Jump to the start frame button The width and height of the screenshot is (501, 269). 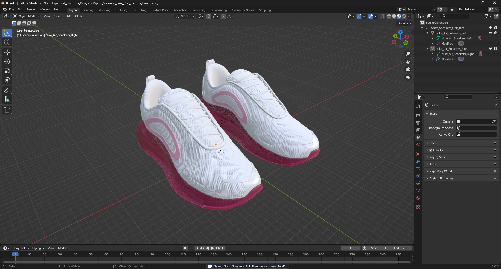click(x=197, y=248)
